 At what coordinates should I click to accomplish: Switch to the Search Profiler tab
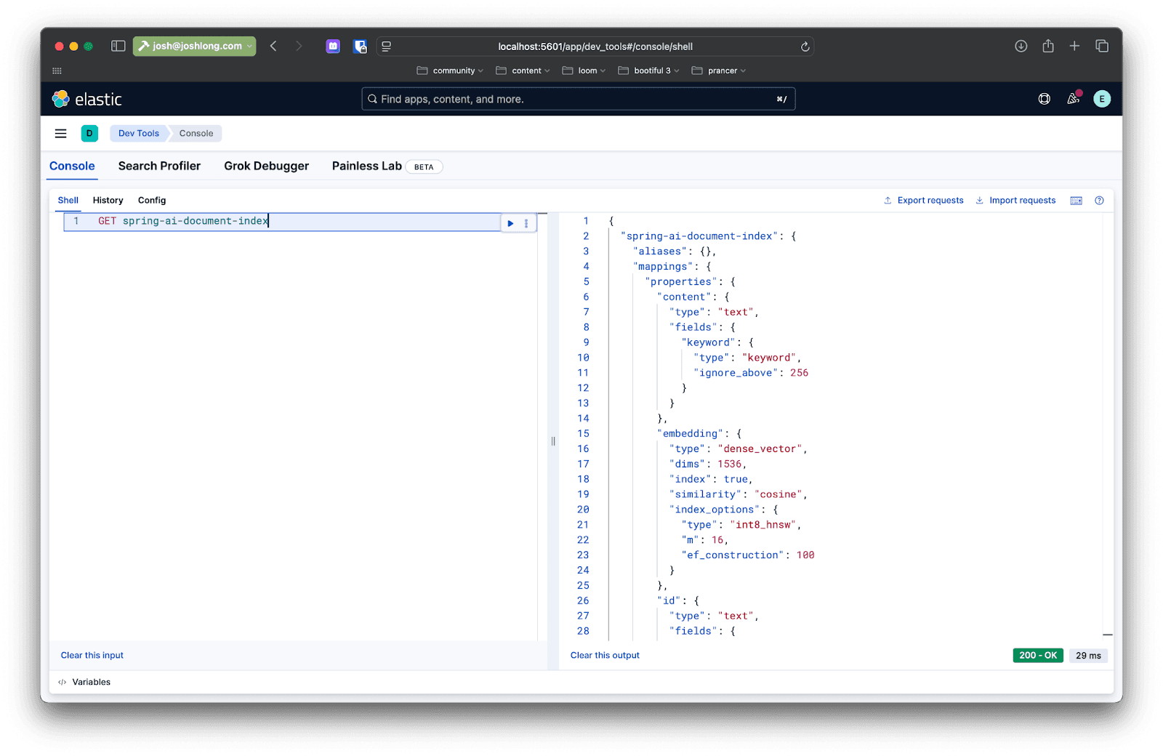click(x=159, y=166)
